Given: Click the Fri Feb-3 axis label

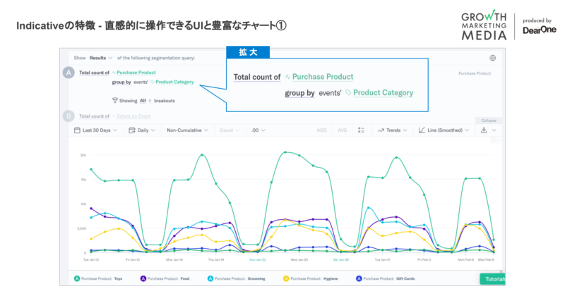Looking at the screenshot, I should pos(424,259).
